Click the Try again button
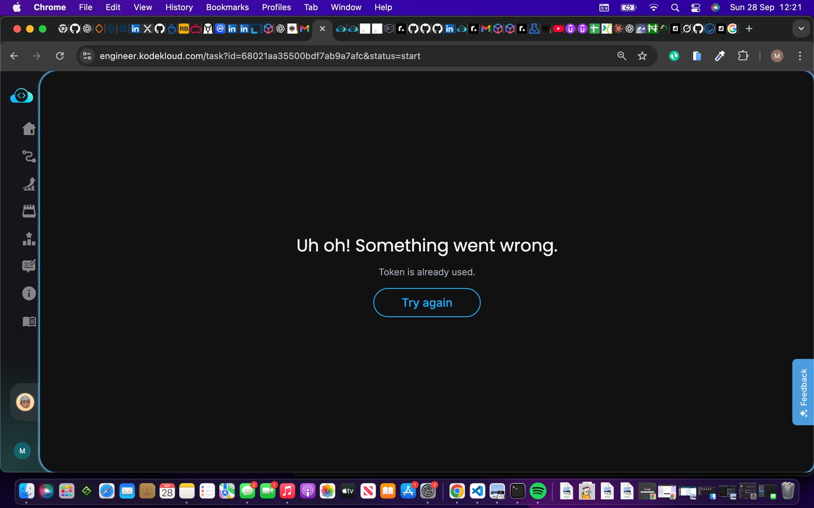This screenshot has height=508, width=814. point(427,302)
